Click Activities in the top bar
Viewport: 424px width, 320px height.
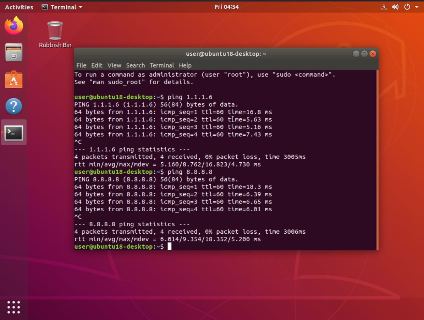pyautogui.click(x=18, y=6)
